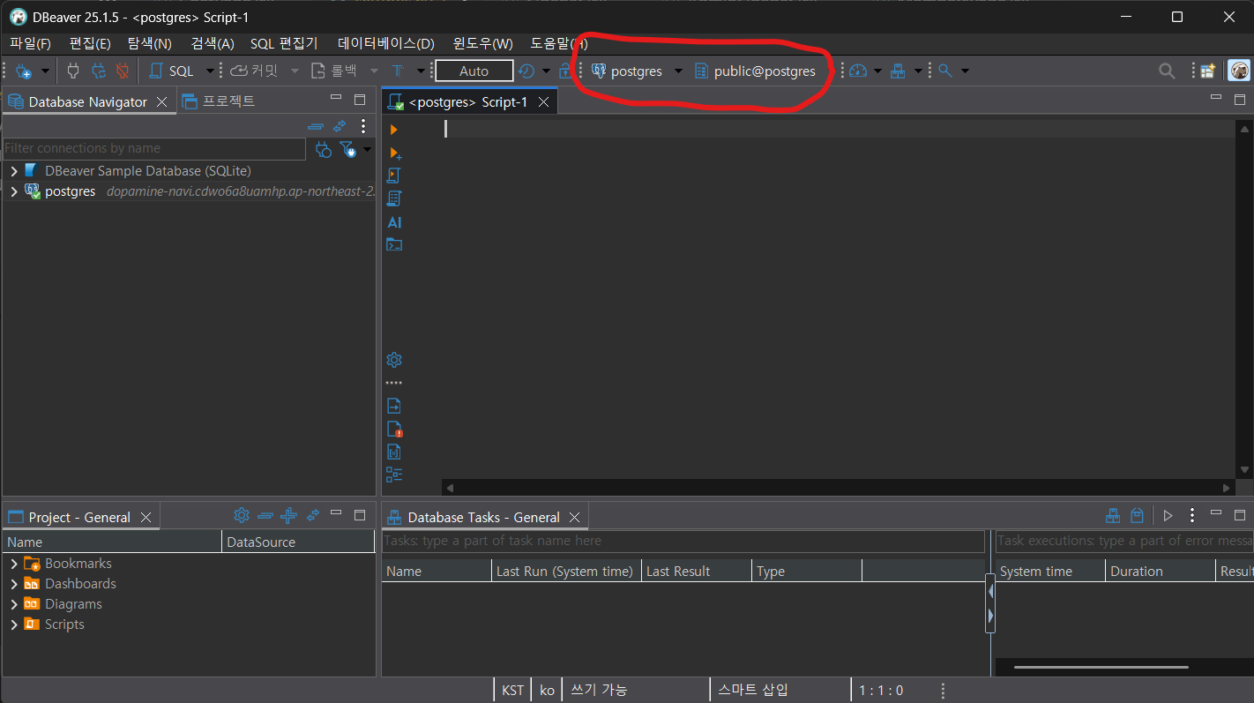Viewport: 1254px width, 703px height.
Task: Click the Tasks name filter input field
Action: 683,541
